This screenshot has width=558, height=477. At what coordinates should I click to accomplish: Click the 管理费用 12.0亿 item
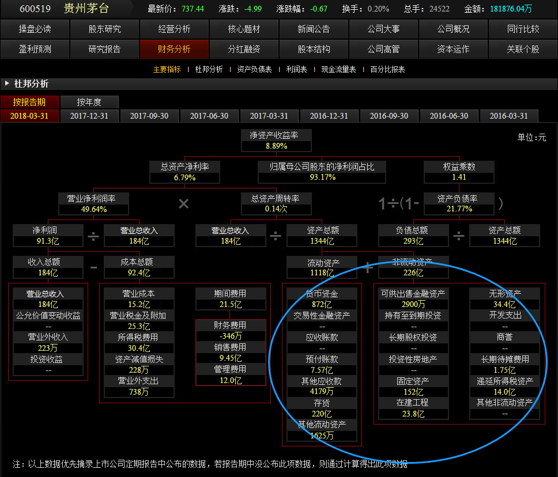231,374
